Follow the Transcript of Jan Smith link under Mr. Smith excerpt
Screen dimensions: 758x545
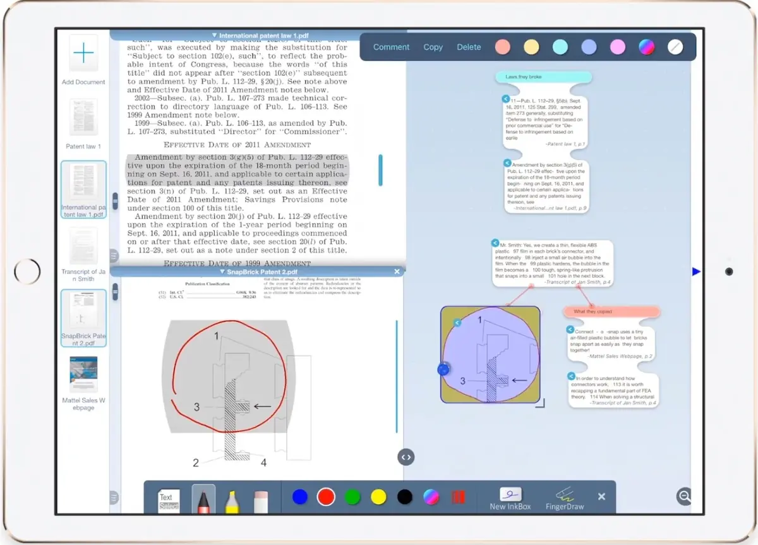577,282
